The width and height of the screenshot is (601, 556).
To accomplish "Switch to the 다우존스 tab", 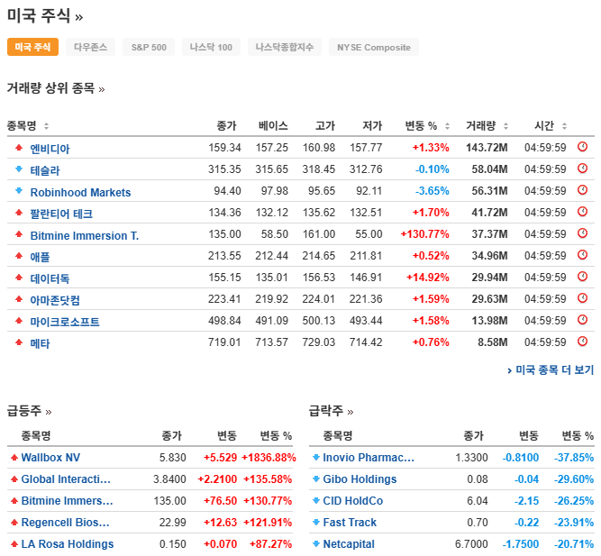I will point(90,47).
